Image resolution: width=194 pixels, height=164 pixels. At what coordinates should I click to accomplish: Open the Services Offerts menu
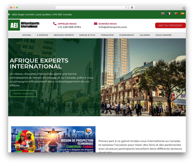point(64,35)
